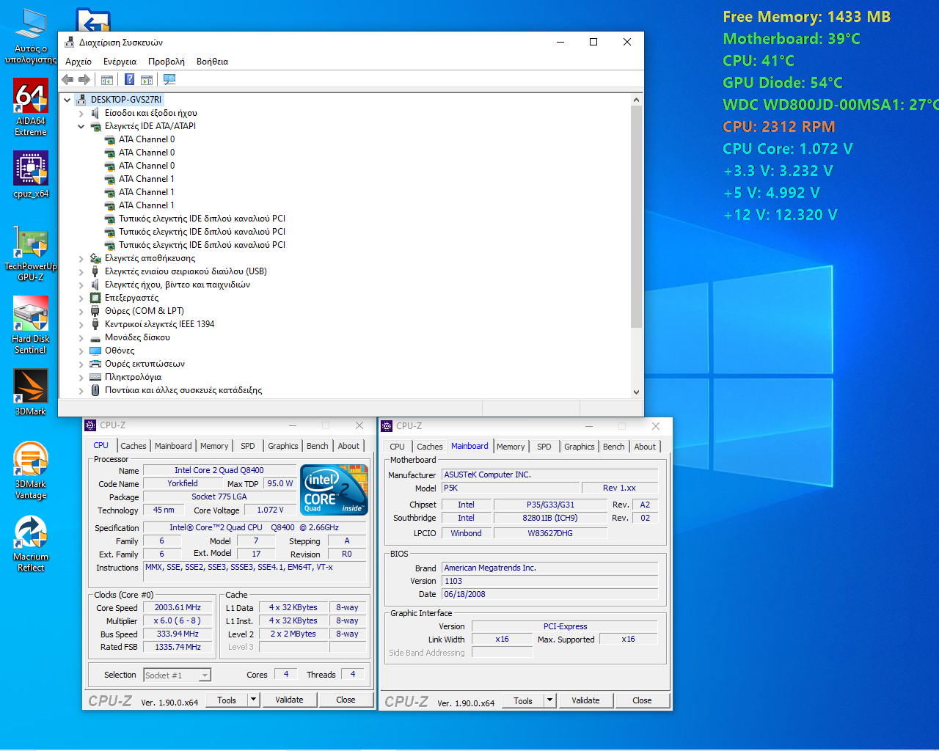This screenshot has width=939, height=751.
Task: Click the Οθόνες monitor icon
Action: point(95,351)
